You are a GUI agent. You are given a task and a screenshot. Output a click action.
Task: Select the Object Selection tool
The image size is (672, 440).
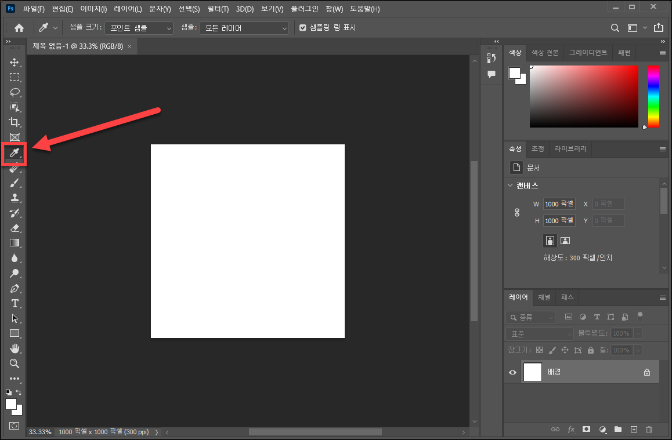15,107
